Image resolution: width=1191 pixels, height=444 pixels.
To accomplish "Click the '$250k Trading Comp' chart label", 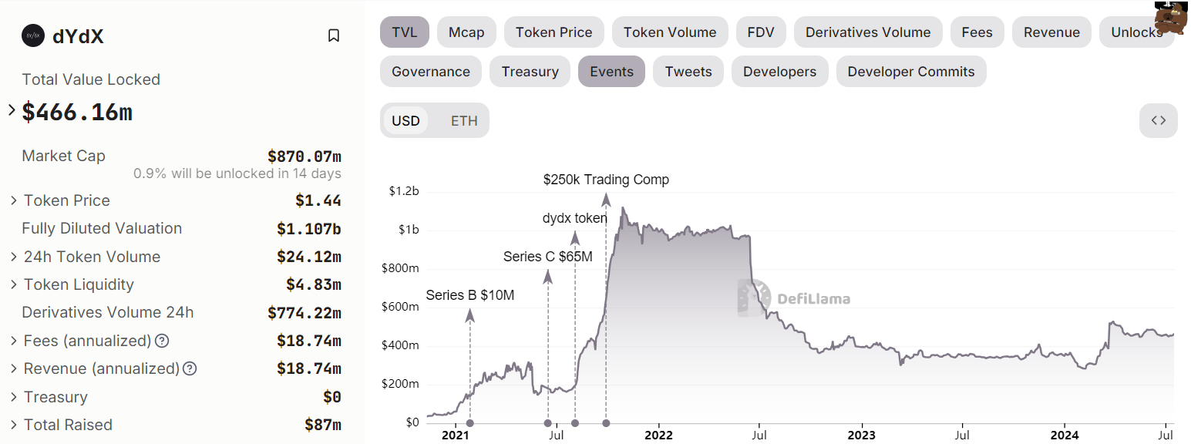I will [606, 180].
